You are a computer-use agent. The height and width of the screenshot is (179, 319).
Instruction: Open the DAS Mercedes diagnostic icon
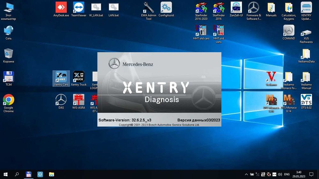pyautogui.click(x=61, y=100)
